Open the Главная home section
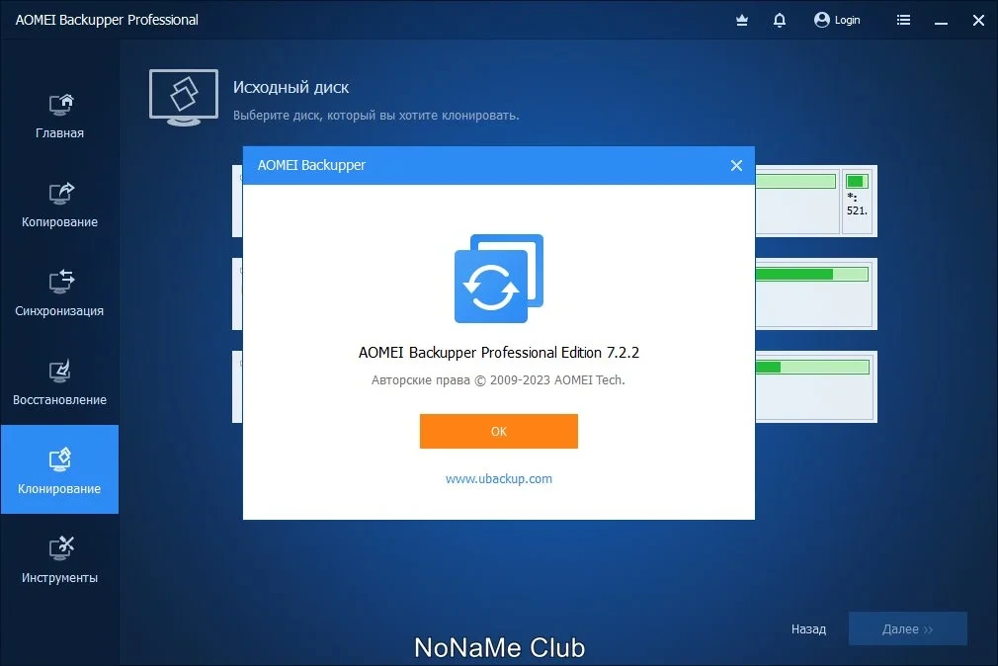Viewport: 998px width, 666px height. coord(60,117)
